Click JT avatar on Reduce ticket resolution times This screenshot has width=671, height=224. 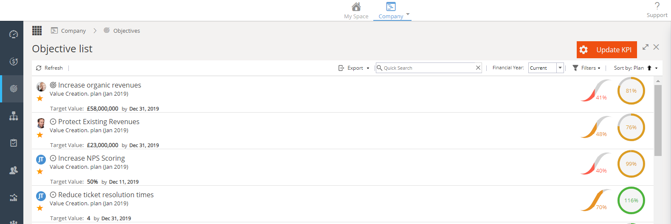click(x=41, y=196)
